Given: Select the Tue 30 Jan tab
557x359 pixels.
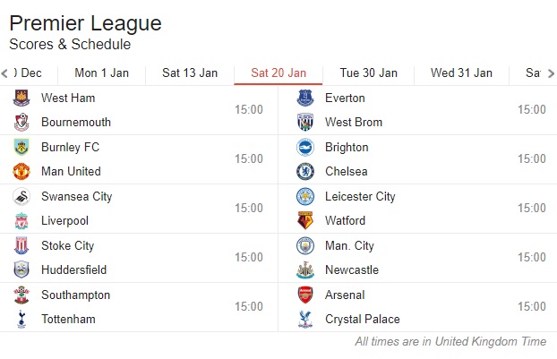Looking at the screenshot, I should [x=368, y=73].
